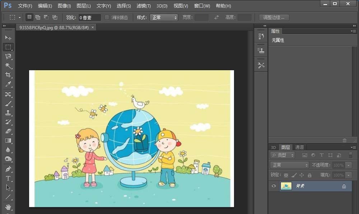Select the Lasso tool
359x214 pixels.
(8, 56)
